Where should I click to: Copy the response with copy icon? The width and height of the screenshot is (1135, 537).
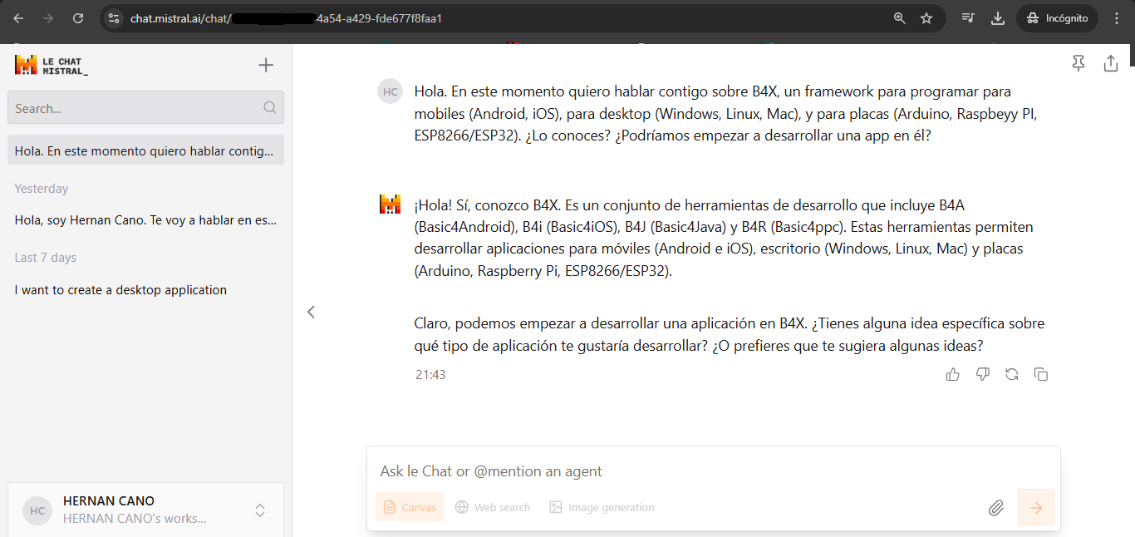click(x=1040, y=374)
